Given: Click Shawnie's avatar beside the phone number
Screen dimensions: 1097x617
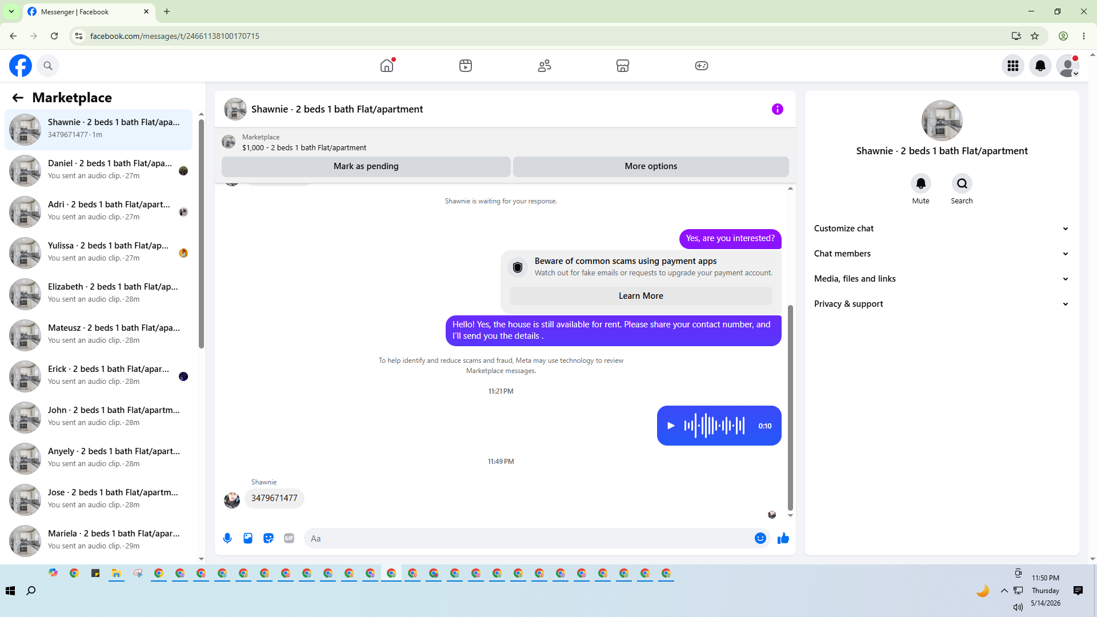Looking at the screenshot, I should [232, 500].
